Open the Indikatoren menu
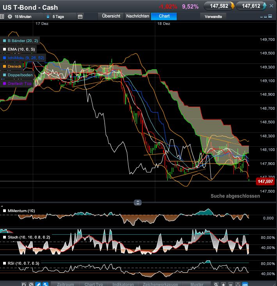This screenshot has height=286, width=277. [123, 284]
